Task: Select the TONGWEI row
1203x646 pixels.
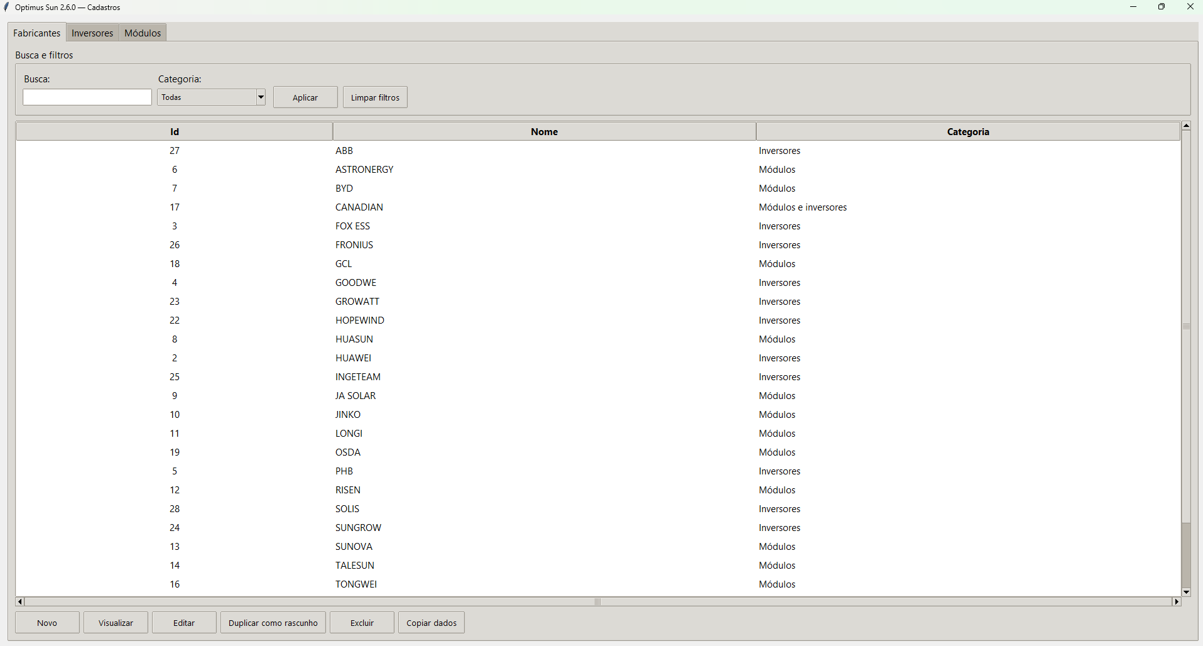Action: (x=598, y=584)
